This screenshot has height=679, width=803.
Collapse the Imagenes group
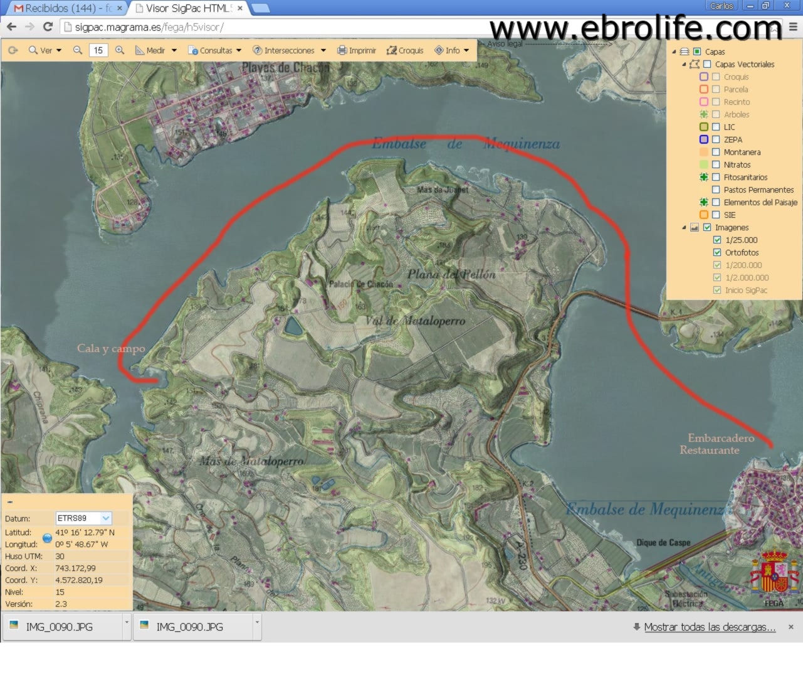684,228
